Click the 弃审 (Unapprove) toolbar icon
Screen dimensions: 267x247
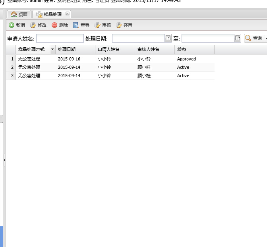119,25
